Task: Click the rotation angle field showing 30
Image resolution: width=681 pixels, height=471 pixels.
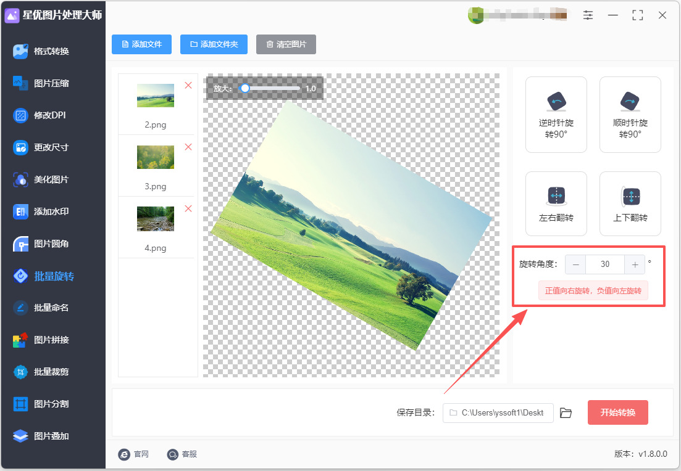Action: tap(605, 264)
